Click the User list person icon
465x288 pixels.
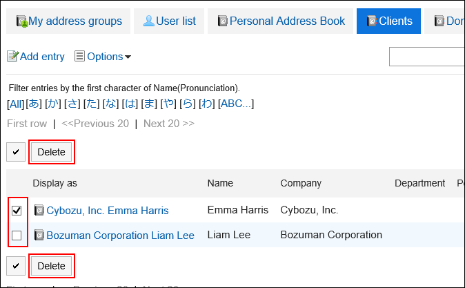click(148, 21)
